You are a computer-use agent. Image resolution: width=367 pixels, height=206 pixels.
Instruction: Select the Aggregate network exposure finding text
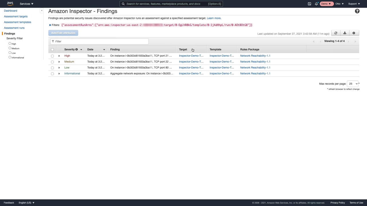coord(142,74)
